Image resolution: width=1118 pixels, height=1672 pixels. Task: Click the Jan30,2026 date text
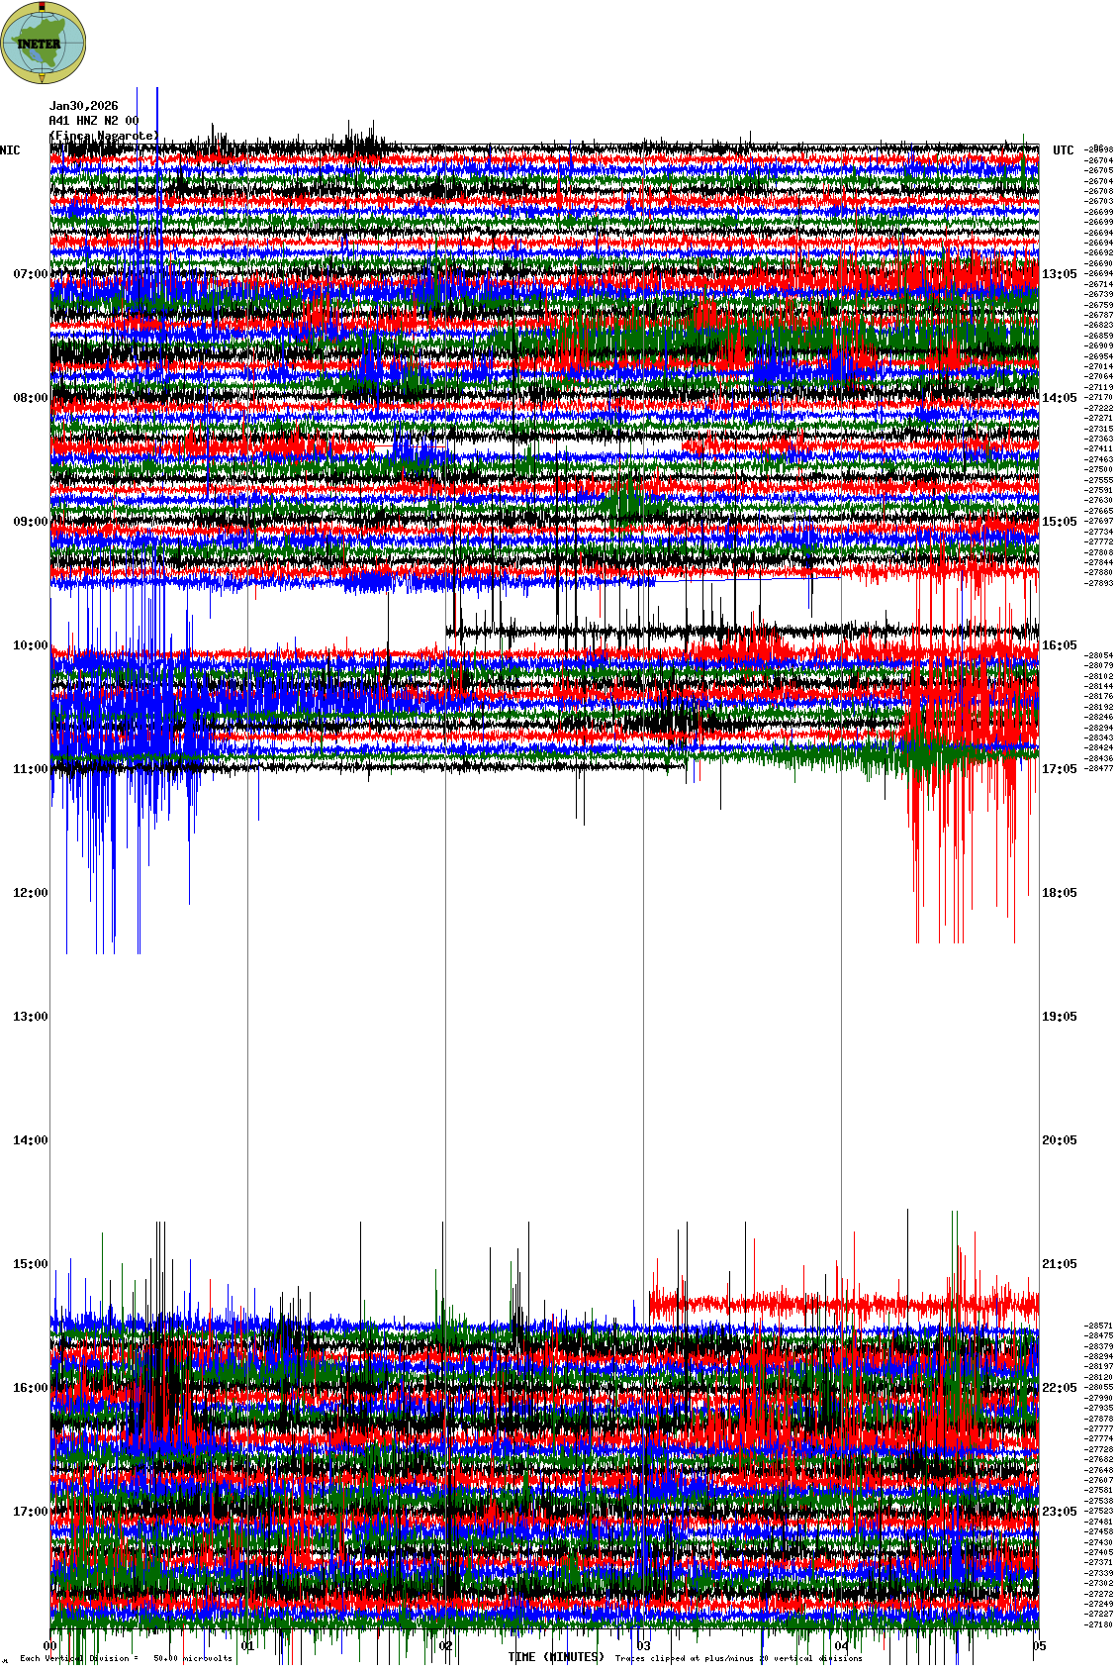click(x=83, y=106)
